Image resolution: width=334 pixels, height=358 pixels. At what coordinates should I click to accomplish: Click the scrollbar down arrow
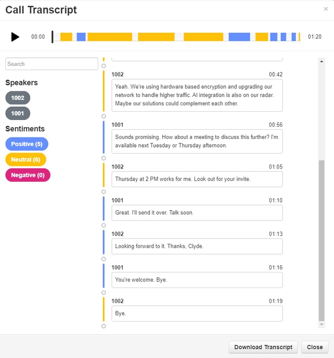click(321, 324)
